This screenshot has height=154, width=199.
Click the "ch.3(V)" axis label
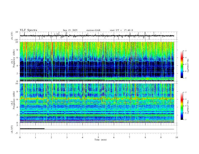[12, 129]
